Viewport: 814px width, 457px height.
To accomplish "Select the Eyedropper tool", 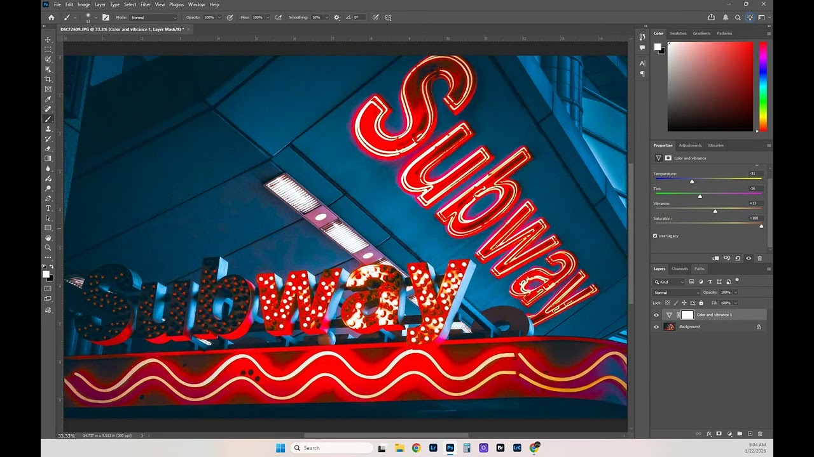I will (48, 99).
